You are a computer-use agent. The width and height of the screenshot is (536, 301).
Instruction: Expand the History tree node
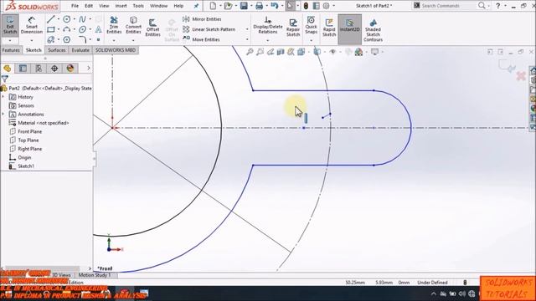pos(3,97)
